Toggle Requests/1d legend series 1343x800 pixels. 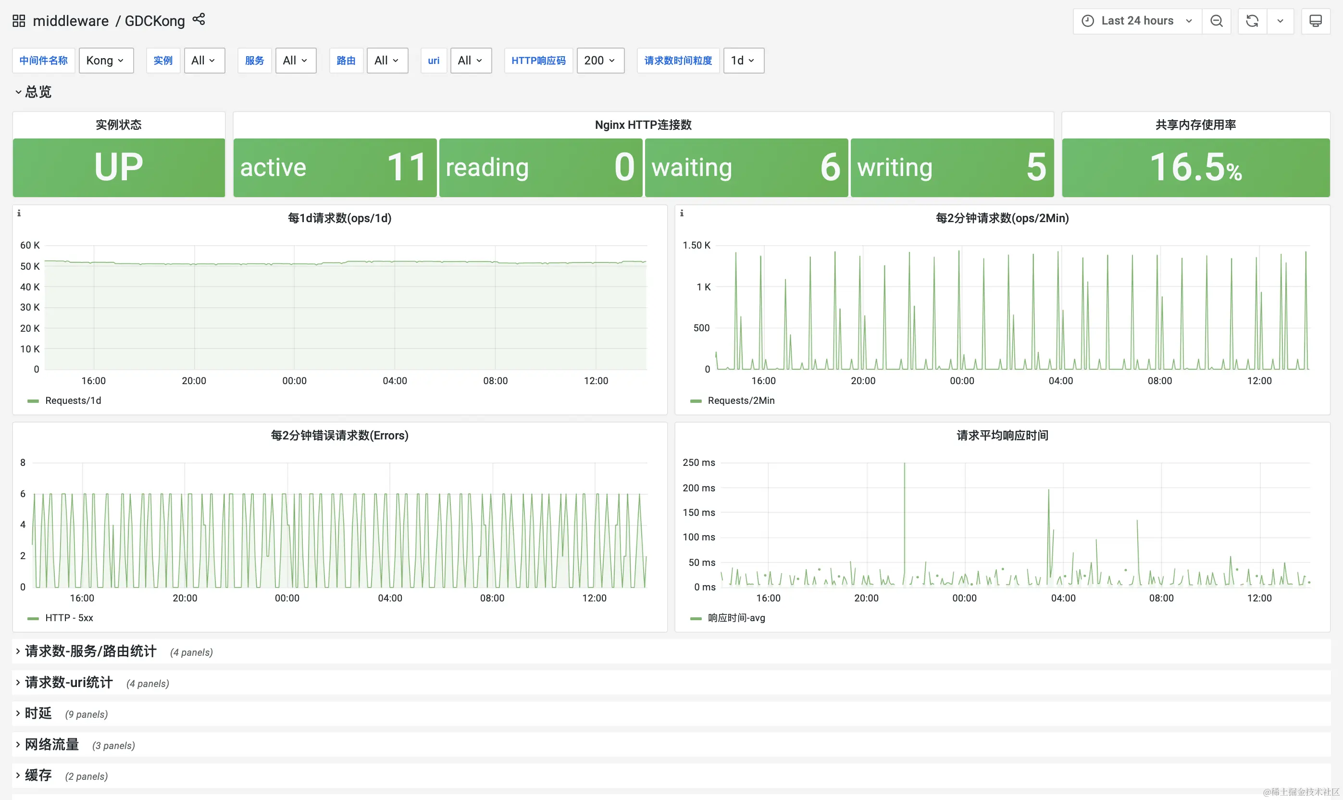tap(73, 400)
